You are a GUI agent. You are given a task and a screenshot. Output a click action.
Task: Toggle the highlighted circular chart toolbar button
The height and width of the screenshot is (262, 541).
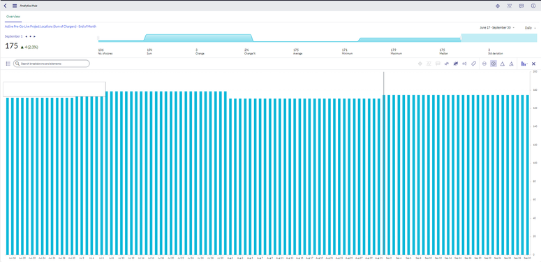[x=494, y=64]
